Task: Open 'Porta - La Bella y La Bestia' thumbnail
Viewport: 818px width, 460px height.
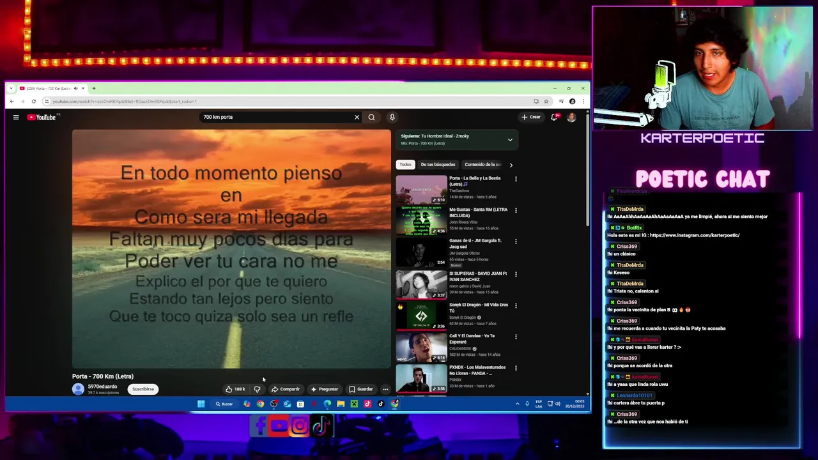Action: pos(421,190)
